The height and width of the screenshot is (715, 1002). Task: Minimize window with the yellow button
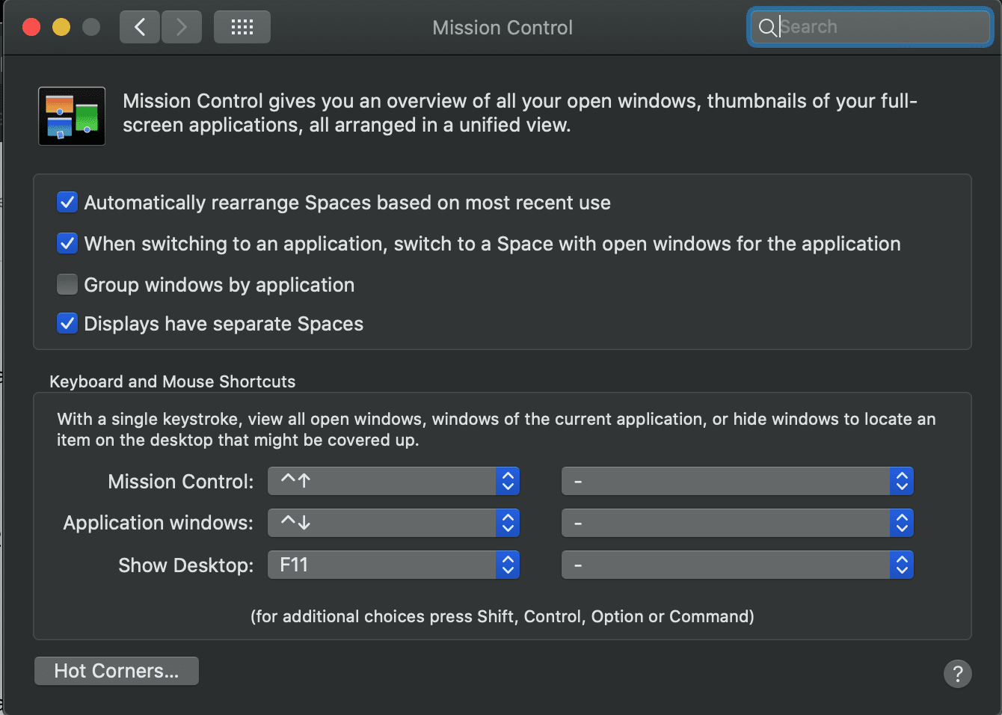tap(61, 28)
